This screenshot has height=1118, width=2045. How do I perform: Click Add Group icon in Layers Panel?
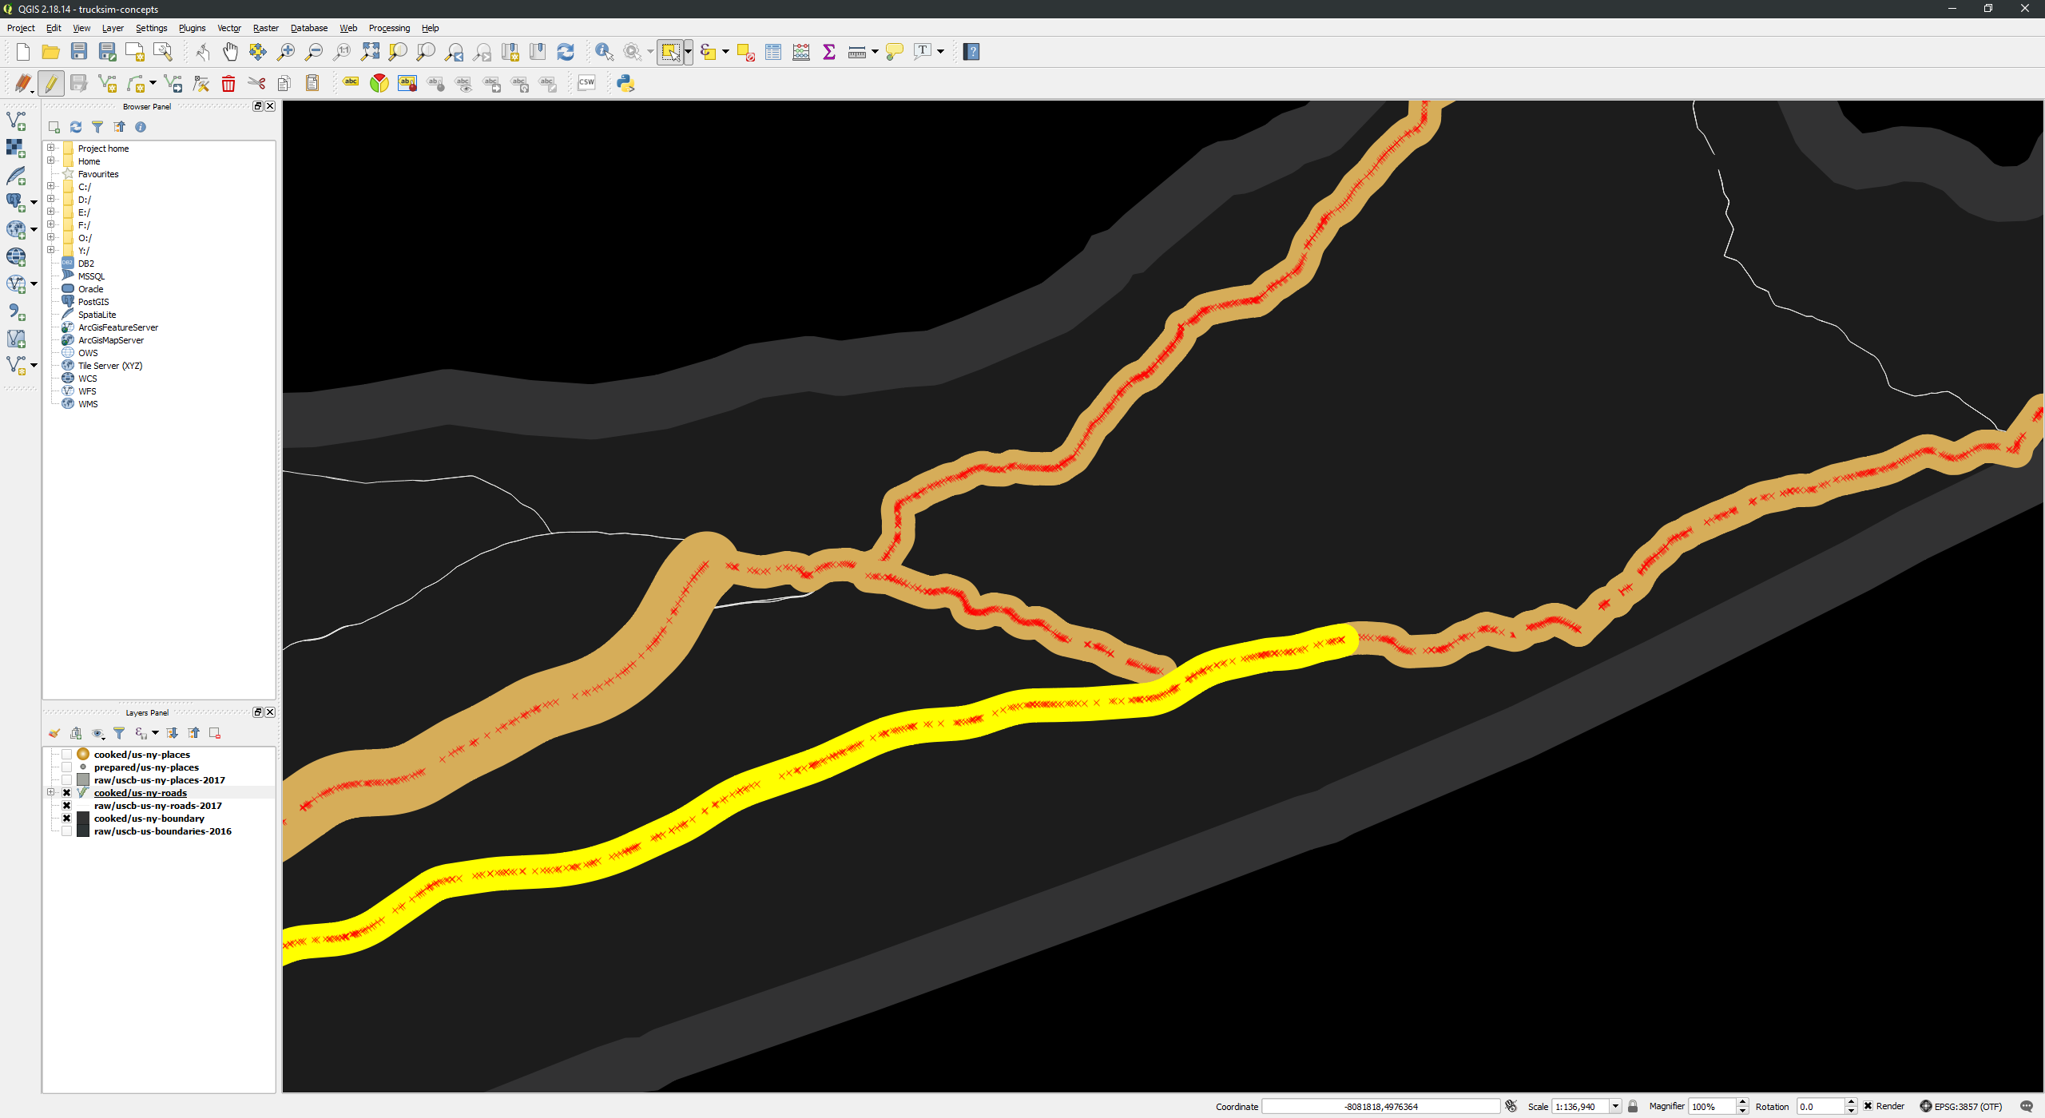point(76,733)
